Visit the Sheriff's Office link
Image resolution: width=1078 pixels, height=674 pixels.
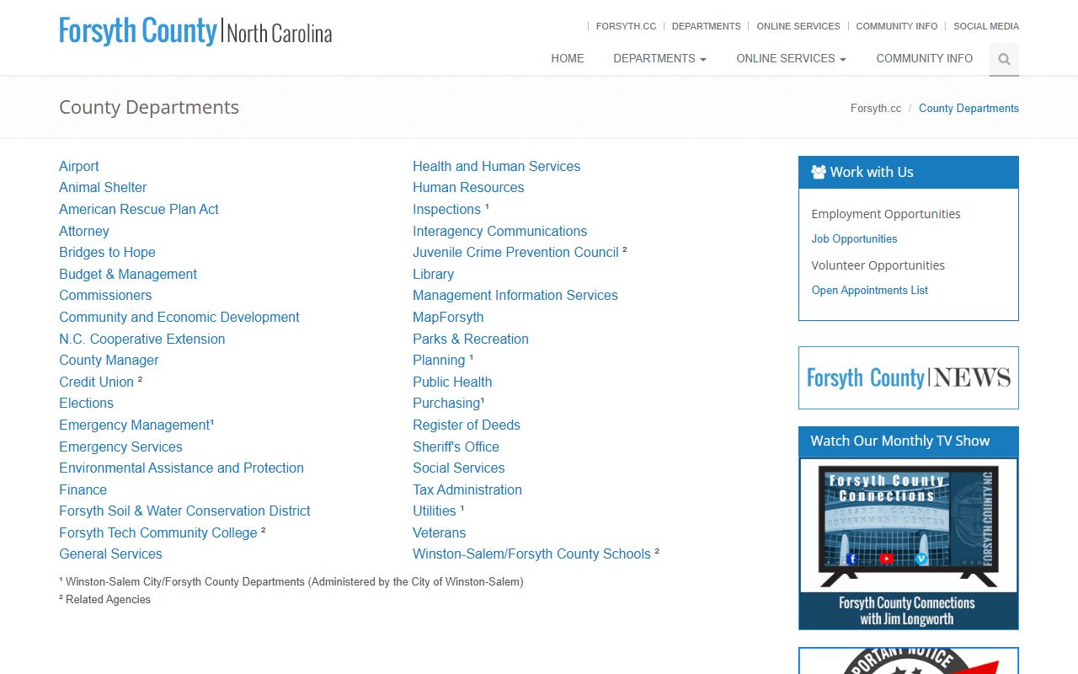coord(456,447)
